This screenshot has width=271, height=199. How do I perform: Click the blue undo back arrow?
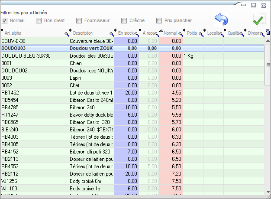(221, 19)
